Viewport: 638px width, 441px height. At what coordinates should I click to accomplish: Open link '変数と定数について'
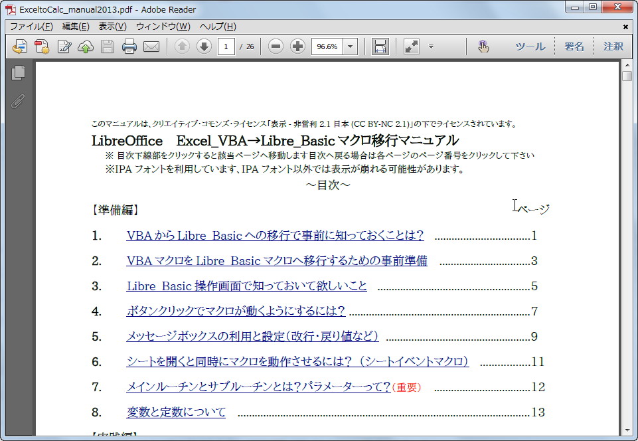click(x=176, y=412)
